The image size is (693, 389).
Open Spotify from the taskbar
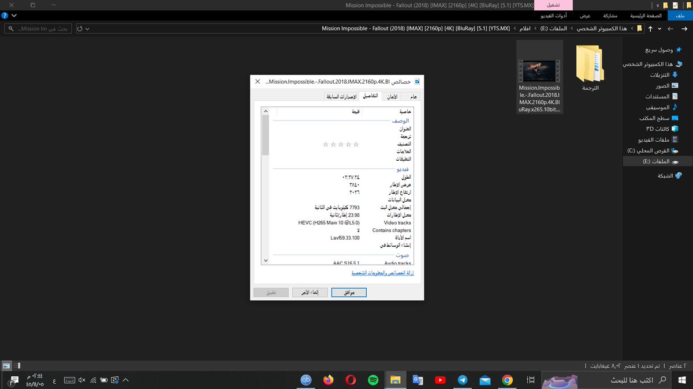tap(373, 380)
